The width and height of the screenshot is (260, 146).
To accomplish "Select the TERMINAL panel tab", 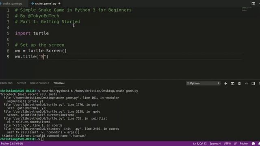I will click(x=59, y=83).
